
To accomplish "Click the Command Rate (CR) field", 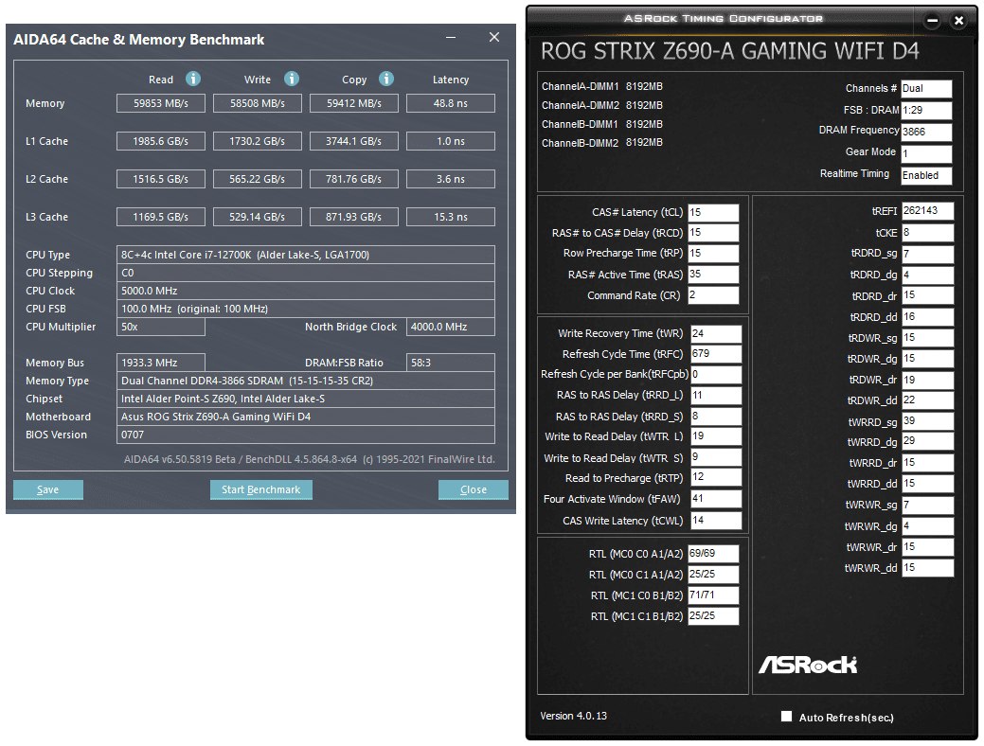I will (713, 294).
